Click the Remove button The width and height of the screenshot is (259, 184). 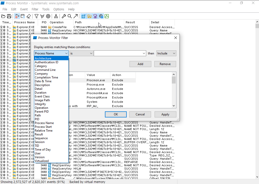[x=165, y=64]
